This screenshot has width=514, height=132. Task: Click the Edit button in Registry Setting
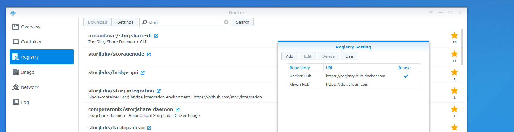click(x=308, y=56)
